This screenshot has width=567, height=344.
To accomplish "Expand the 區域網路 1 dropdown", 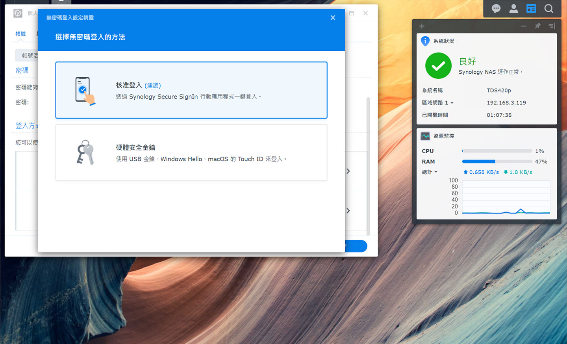I will [x=452, y=103].
